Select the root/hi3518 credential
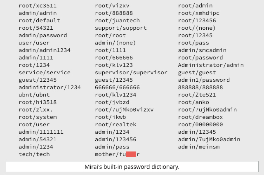The height and width of the screenshot is (175, 264). (38, 102)
